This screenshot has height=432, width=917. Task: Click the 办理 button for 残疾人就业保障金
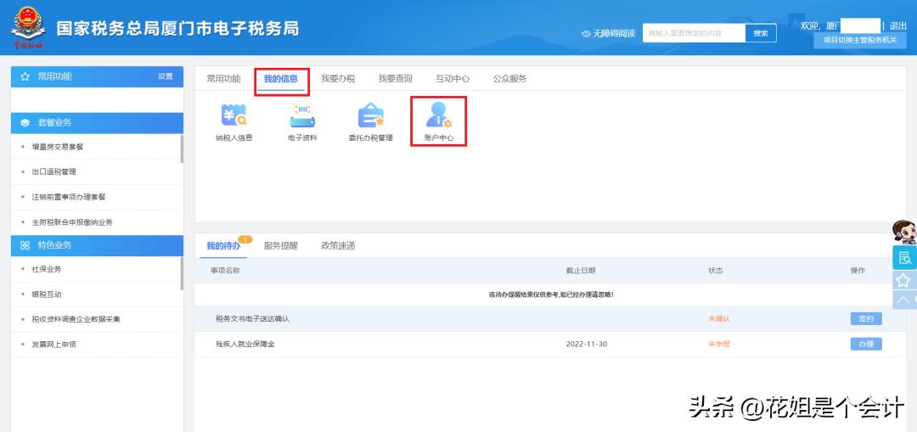[866, 344]
